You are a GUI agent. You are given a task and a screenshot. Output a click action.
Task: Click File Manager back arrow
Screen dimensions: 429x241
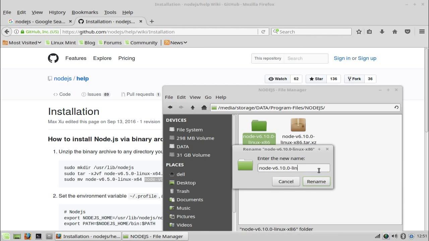(170, 107)
